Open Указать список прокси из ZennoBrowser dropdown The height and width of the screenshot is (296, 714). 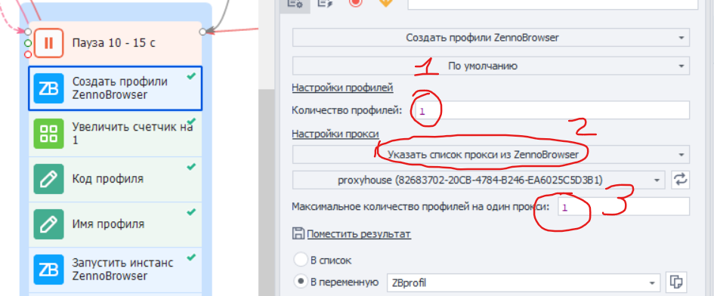click(491, 154)
